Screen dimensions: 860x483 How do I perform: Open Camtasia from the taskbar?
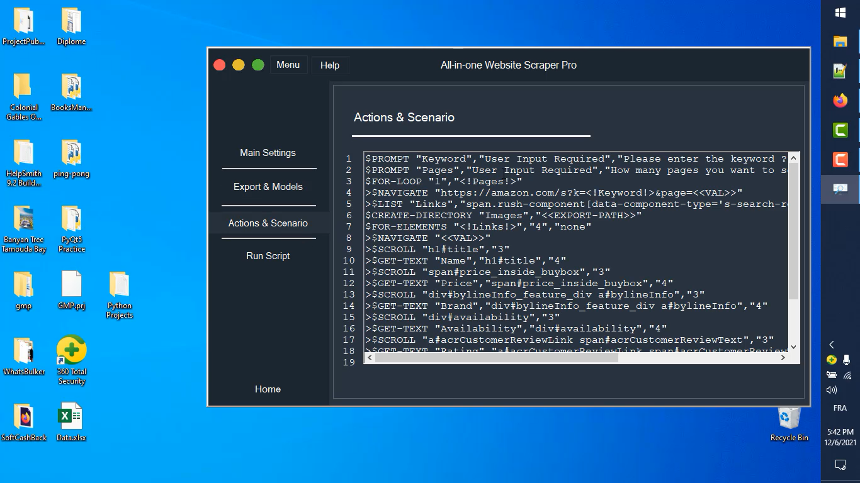point(840,131)
